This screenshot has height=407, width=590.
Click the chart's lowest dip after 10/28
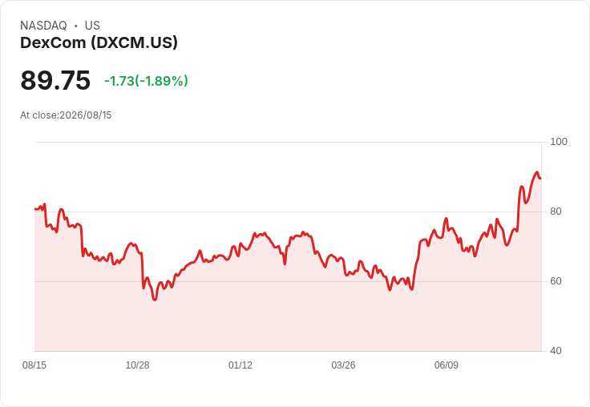[x=155, y=300]
